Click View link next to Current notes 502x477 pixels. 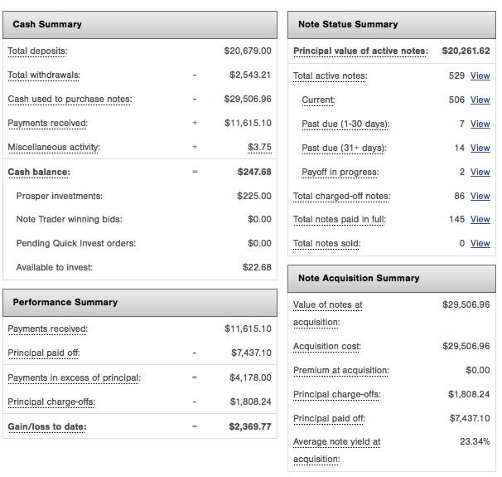coord(480,100)
